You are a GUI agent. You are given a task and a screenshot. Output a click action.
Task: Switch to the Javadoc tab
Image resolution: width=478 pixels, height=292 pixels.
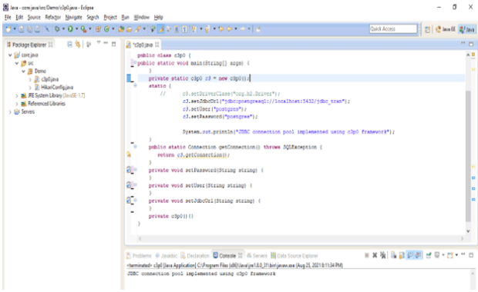coord(169,256)
